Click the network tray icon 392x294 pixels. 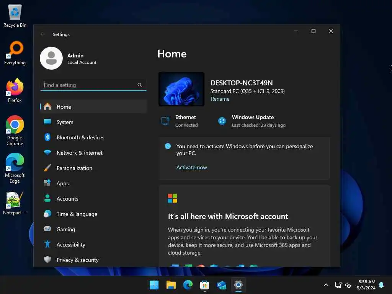pyautogui.click(x=338, y=285)
